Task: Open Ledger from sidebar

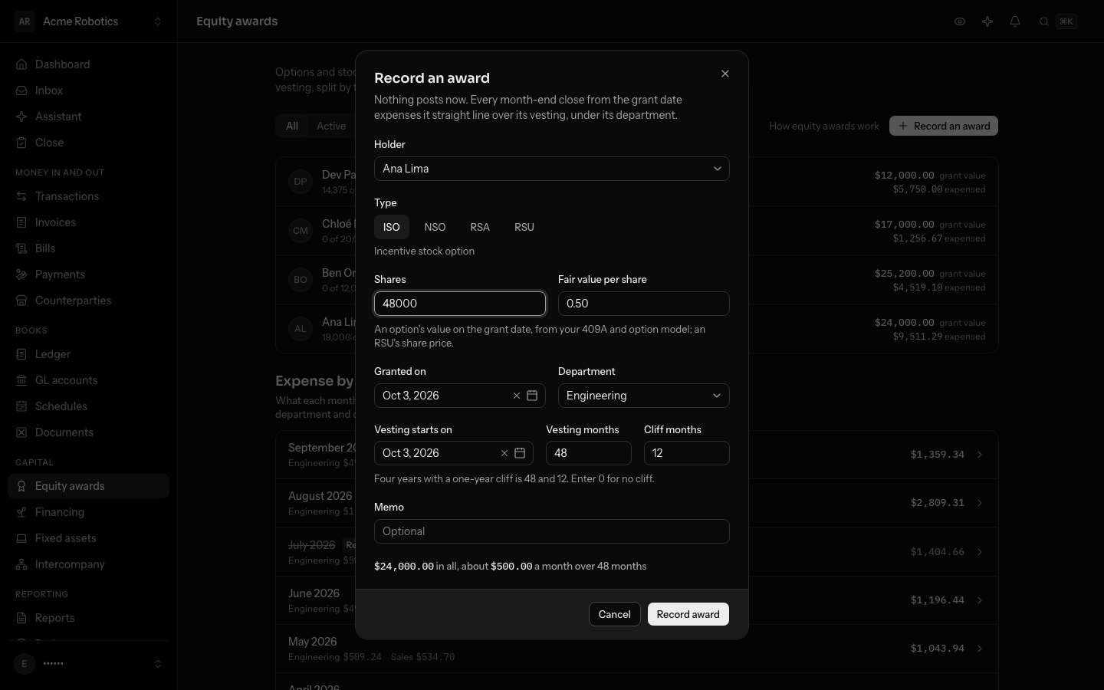Action: click(x=88, y=354)
